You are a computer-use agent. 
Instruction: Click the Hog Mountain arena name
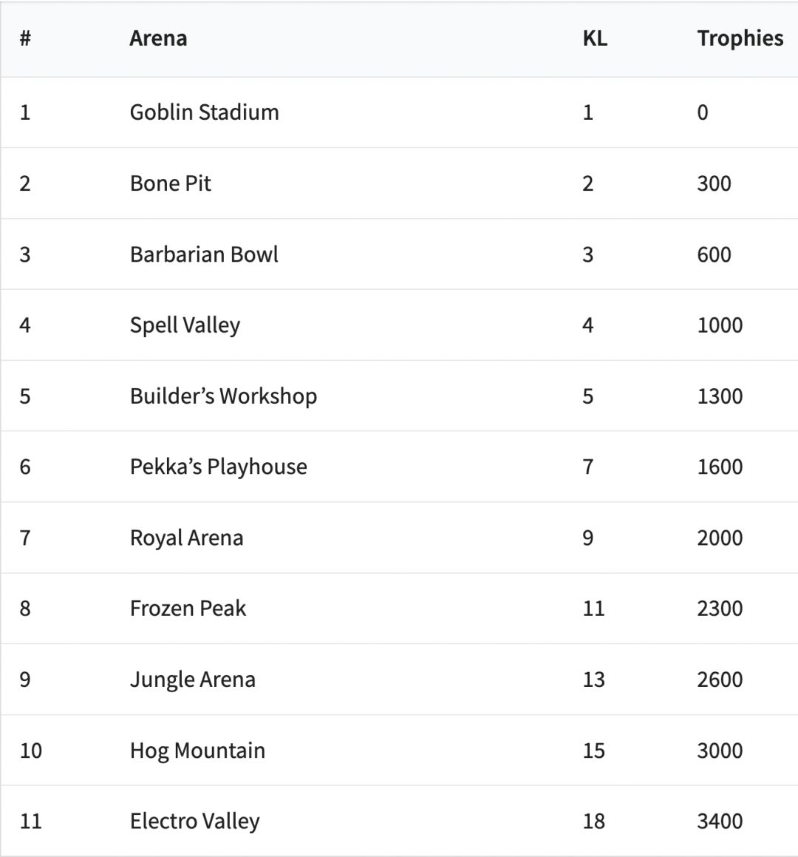pyautogui.click(x=197, y=751)
